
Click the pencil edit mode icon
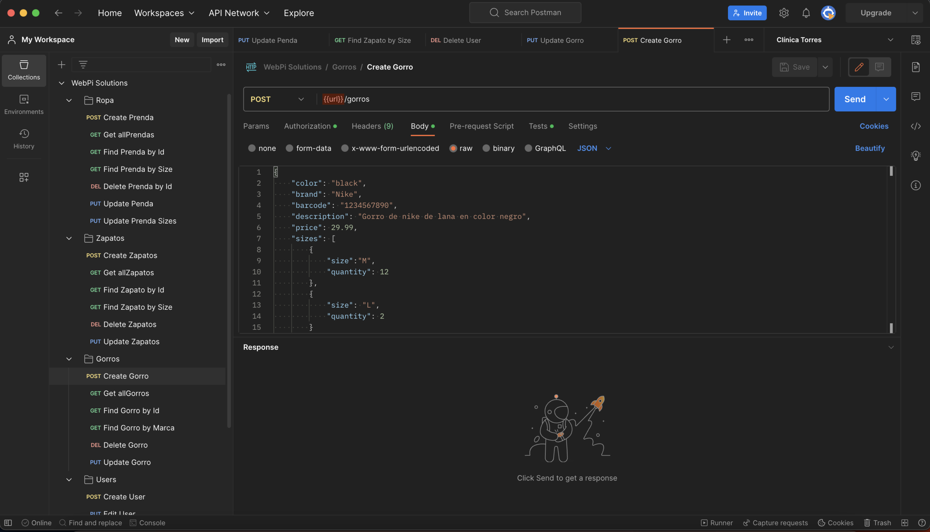[x=859, y=67]
